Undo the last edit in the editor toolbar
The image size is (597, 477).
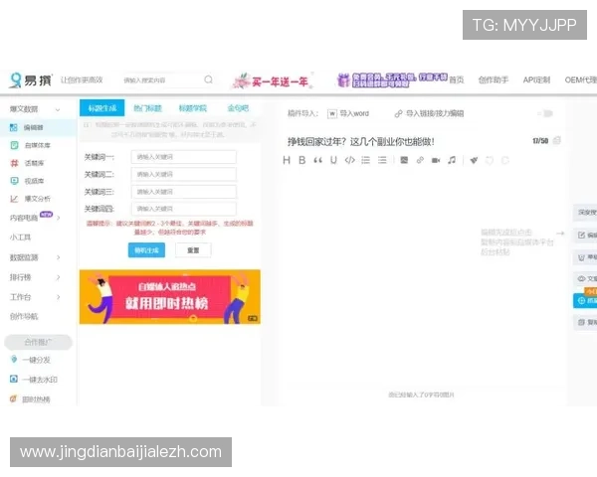point(490,160)
